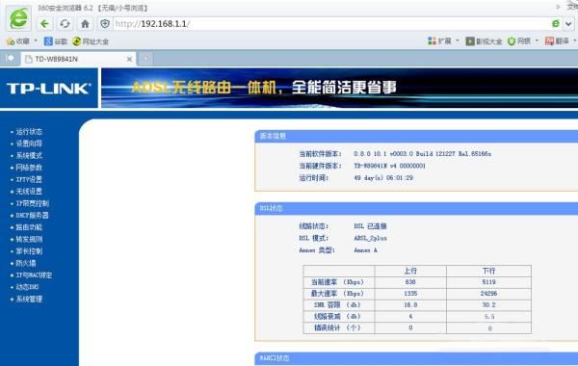This screenshot has width=578, height=366.
Task: Click the favorites star icon
Action: pyautogui.click(x=11, y=41)
